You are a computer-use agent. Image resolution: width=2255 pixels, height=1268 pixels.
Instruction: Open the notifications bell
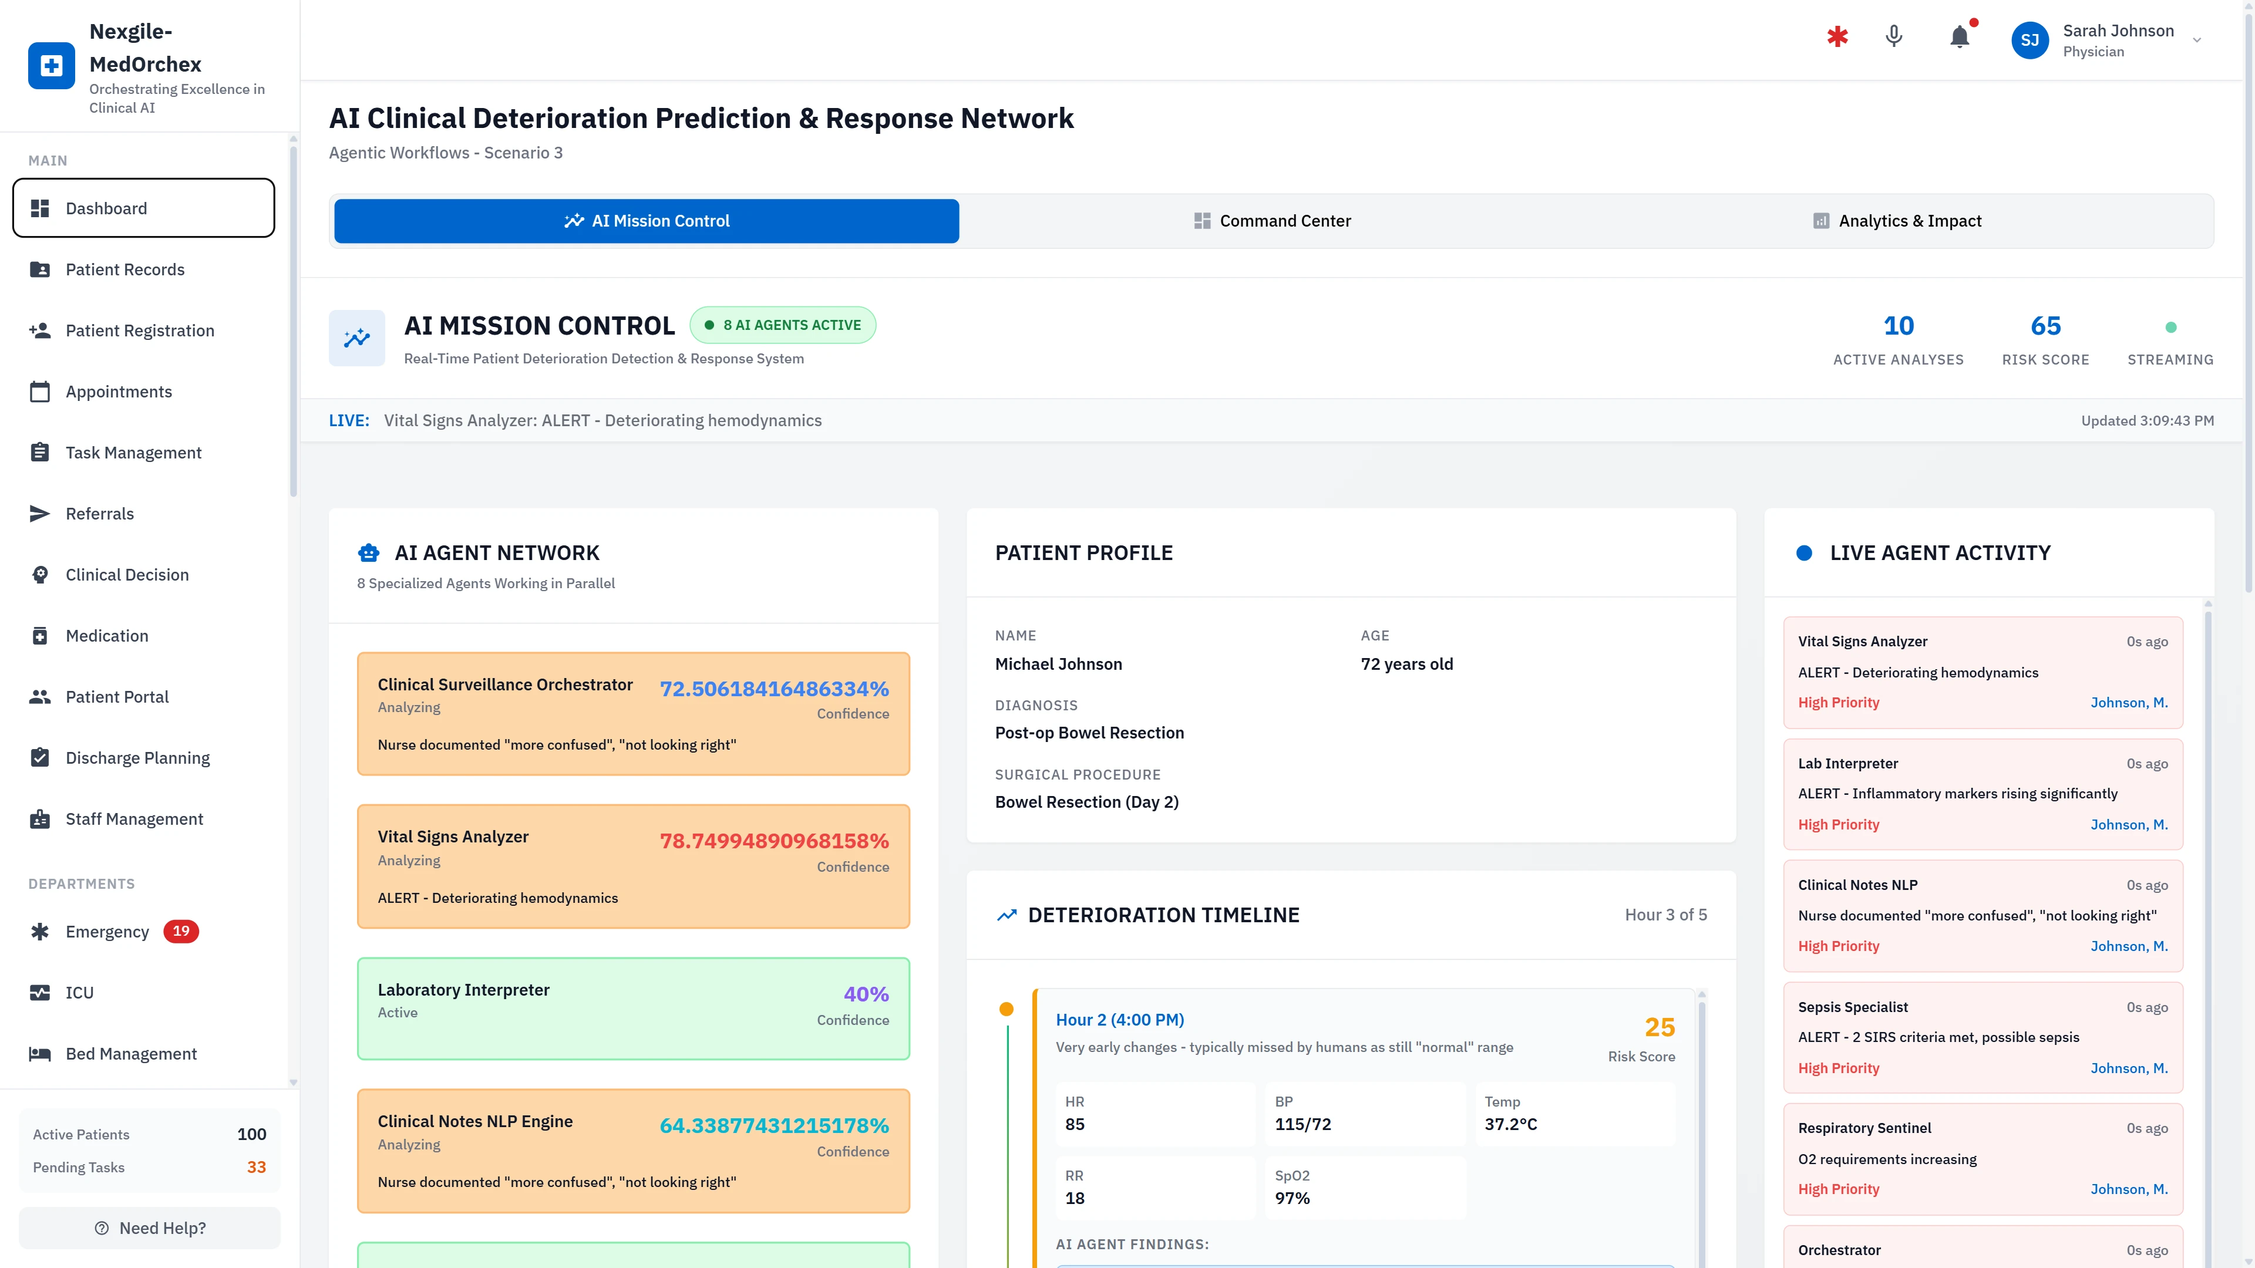point(1959,39)
